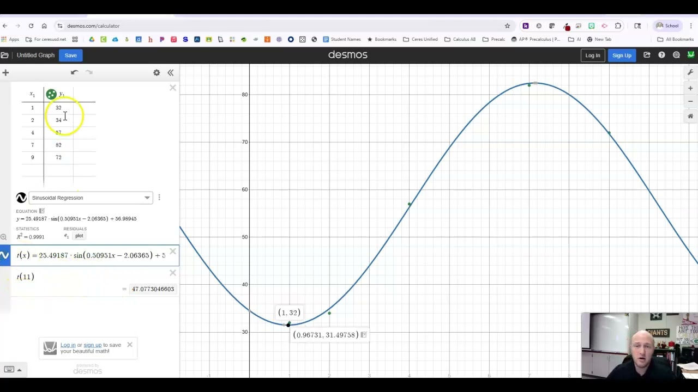698x392 pixels.
Task: Open the All Bookmarks folder
Action: [676, 39]
